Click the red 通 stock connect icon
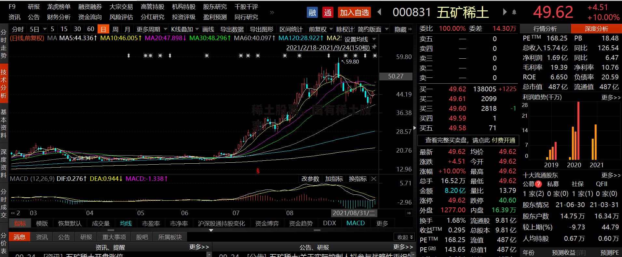The width and height of the screenshot is (622, 257). [328, 13]
